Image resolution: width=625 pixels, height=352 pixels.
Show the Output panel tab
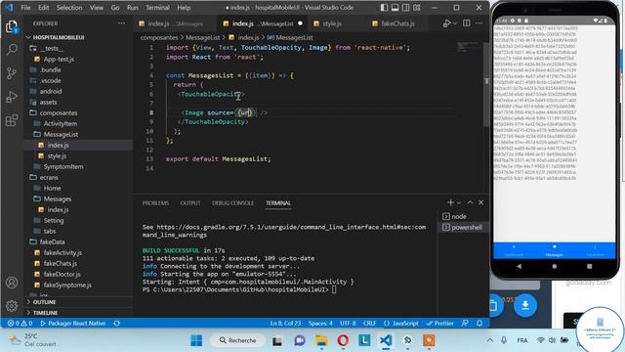pos(190,203)
